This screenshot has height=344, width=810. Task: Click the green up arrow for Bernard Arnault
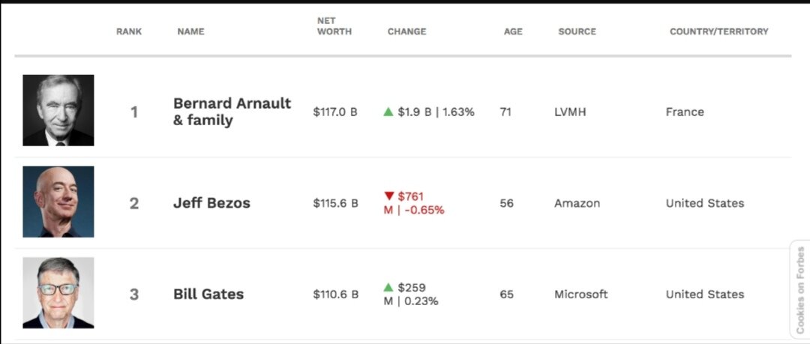(388, 112)
